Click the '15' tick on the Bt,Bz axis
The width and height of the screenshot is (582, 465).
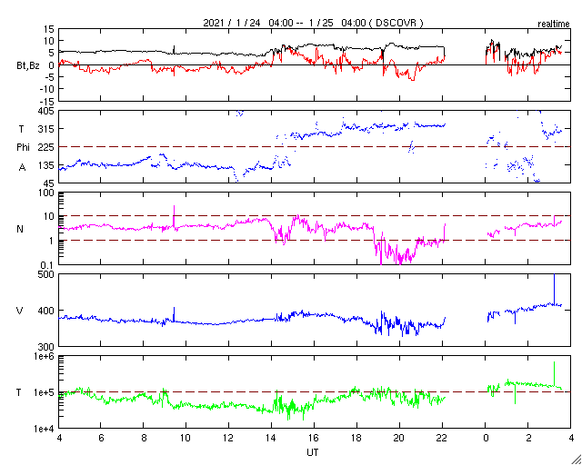[48, 29]
